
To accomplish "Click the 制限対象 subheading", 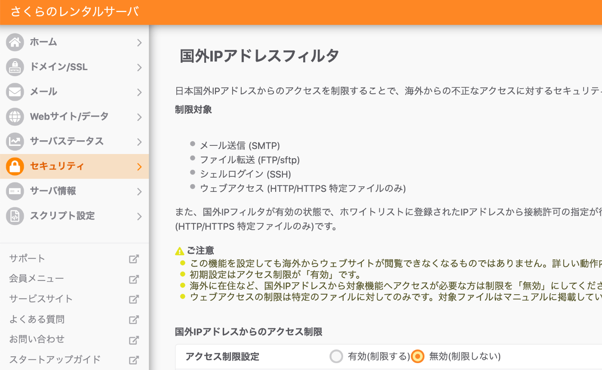I will click(x=193, y=110).
